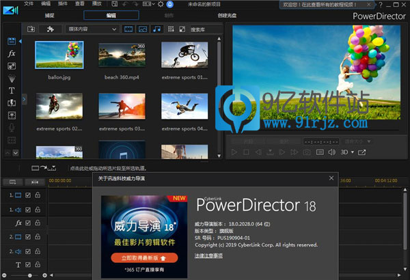Open the 查看 View menu
This screenshot has width=410, height=280.
click(x=80, y=3)
